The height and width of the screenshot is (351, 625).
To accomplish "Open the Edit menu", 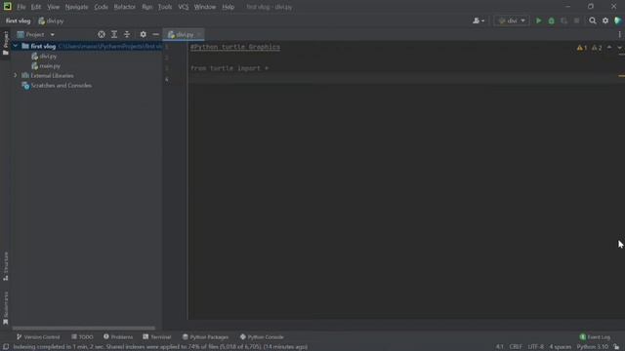I will coord(36,7).
